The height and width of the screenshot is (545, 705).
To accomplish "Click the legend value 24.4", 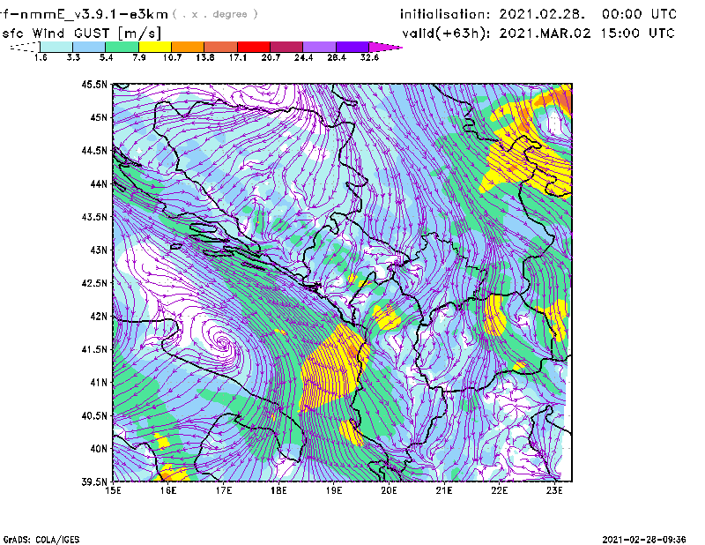I will click(303, 57).
